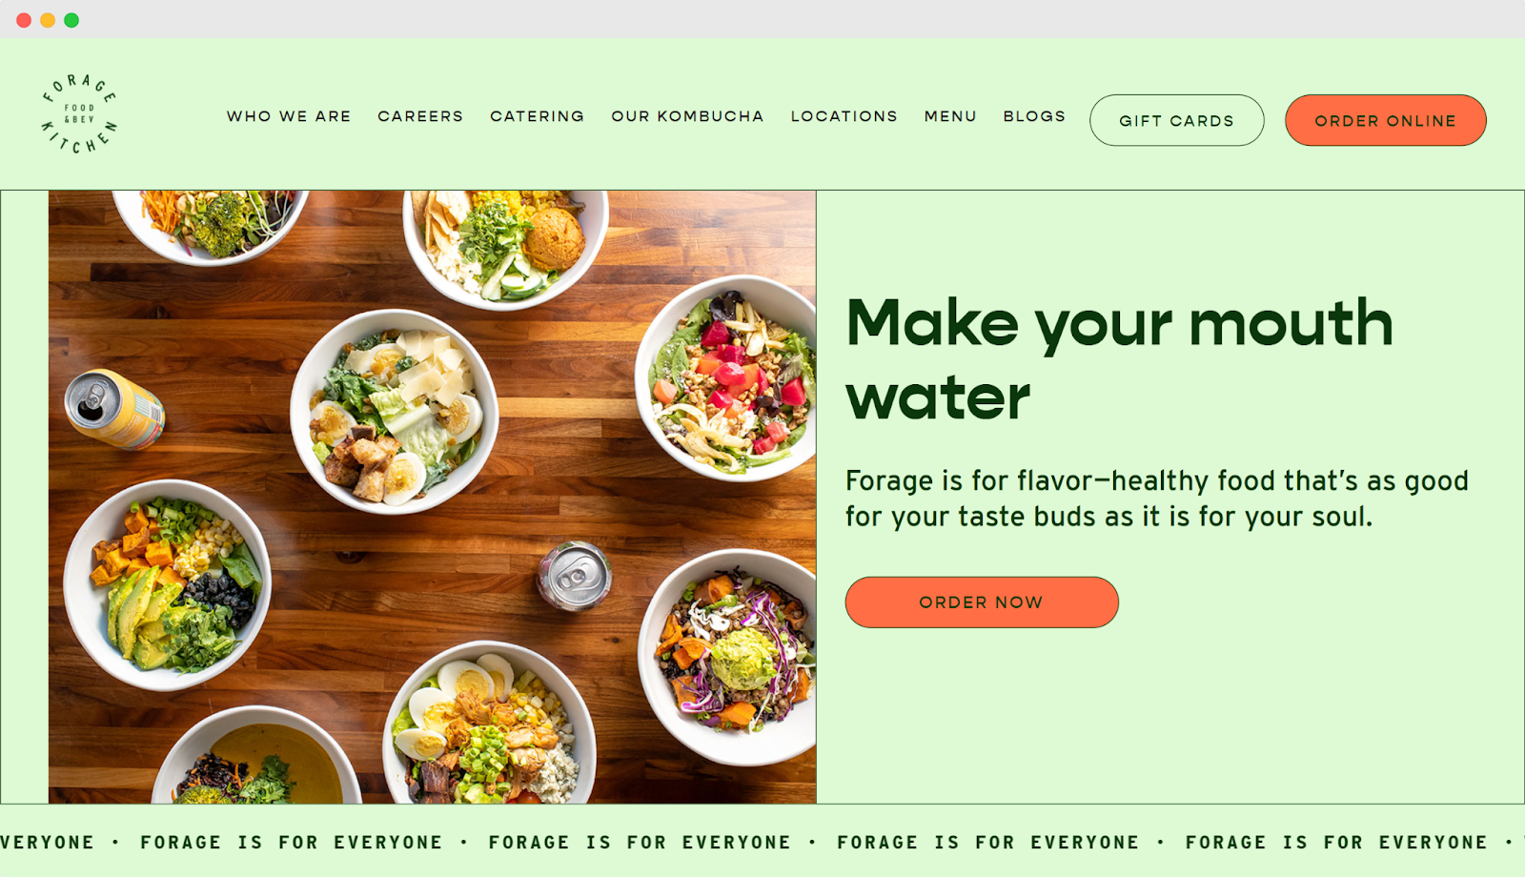Image resolution: width=1525 pixels, height=877 pixels.
Task: Click the Make your mouth water heading
Action: click(1120, 358)
